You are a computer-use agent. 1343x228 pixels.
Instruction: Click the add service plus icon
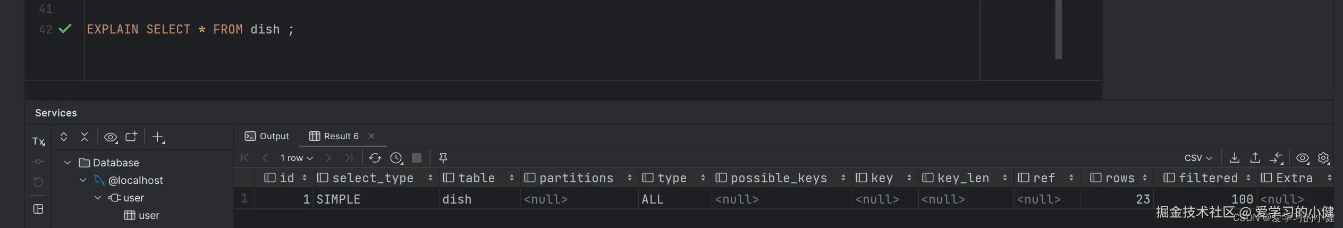(x=158, y=137)
